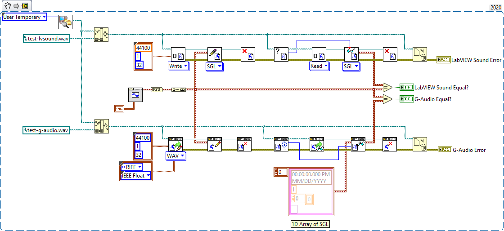Viewport: 504px width, 231px height.
Task: Select the G-Audio file info VI
Action: 282,145
